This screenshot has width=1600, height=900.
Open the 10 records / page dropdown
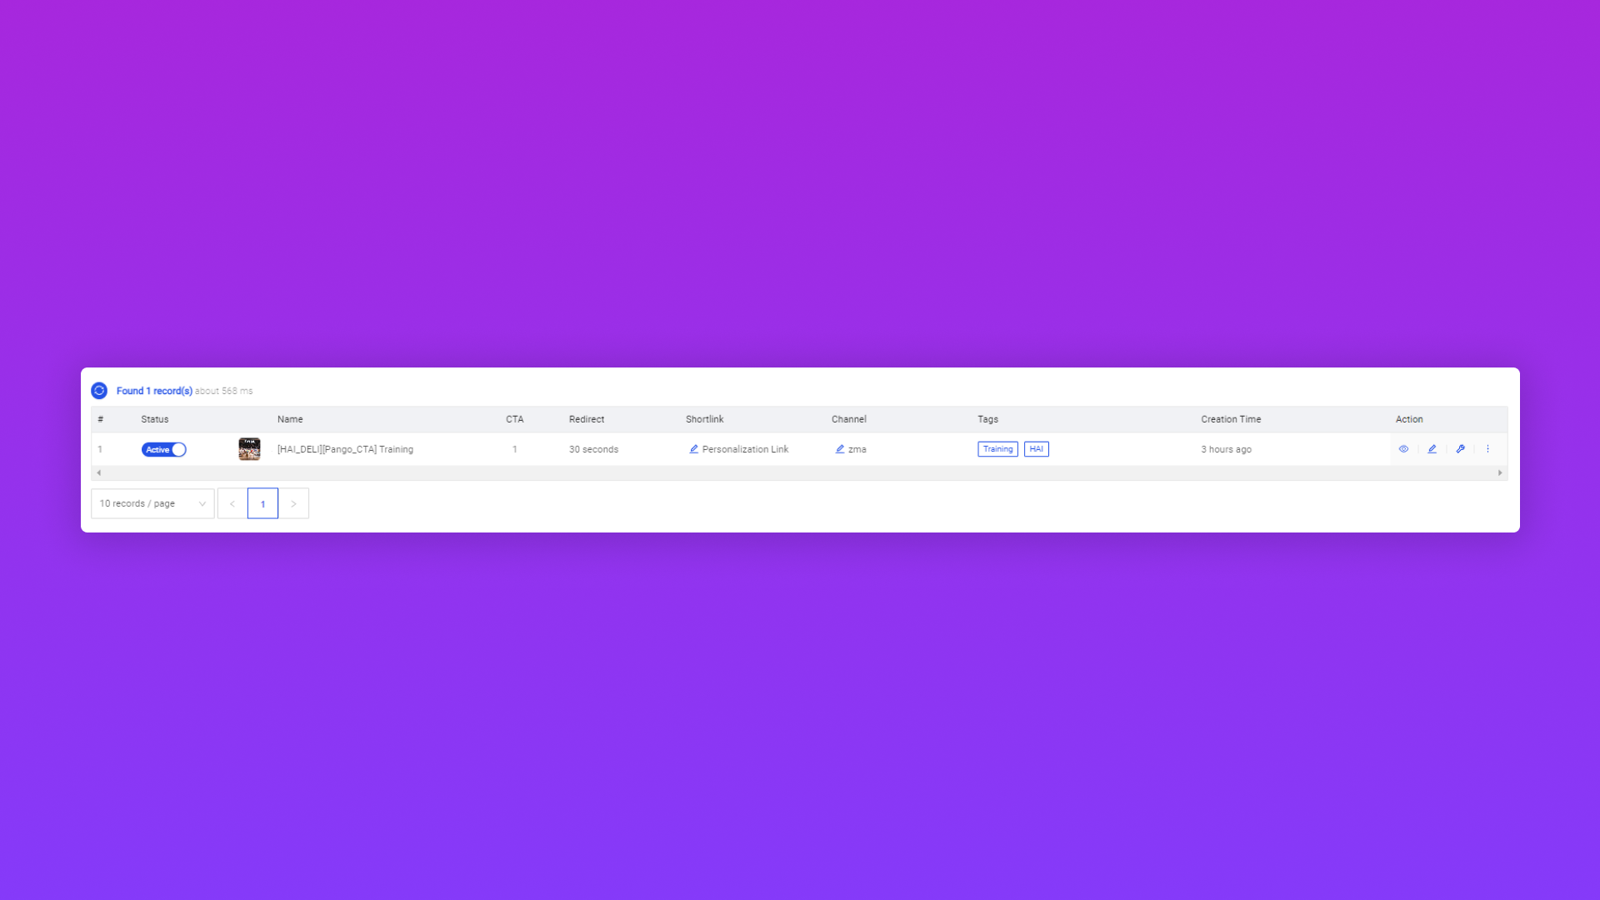point(152,503)
